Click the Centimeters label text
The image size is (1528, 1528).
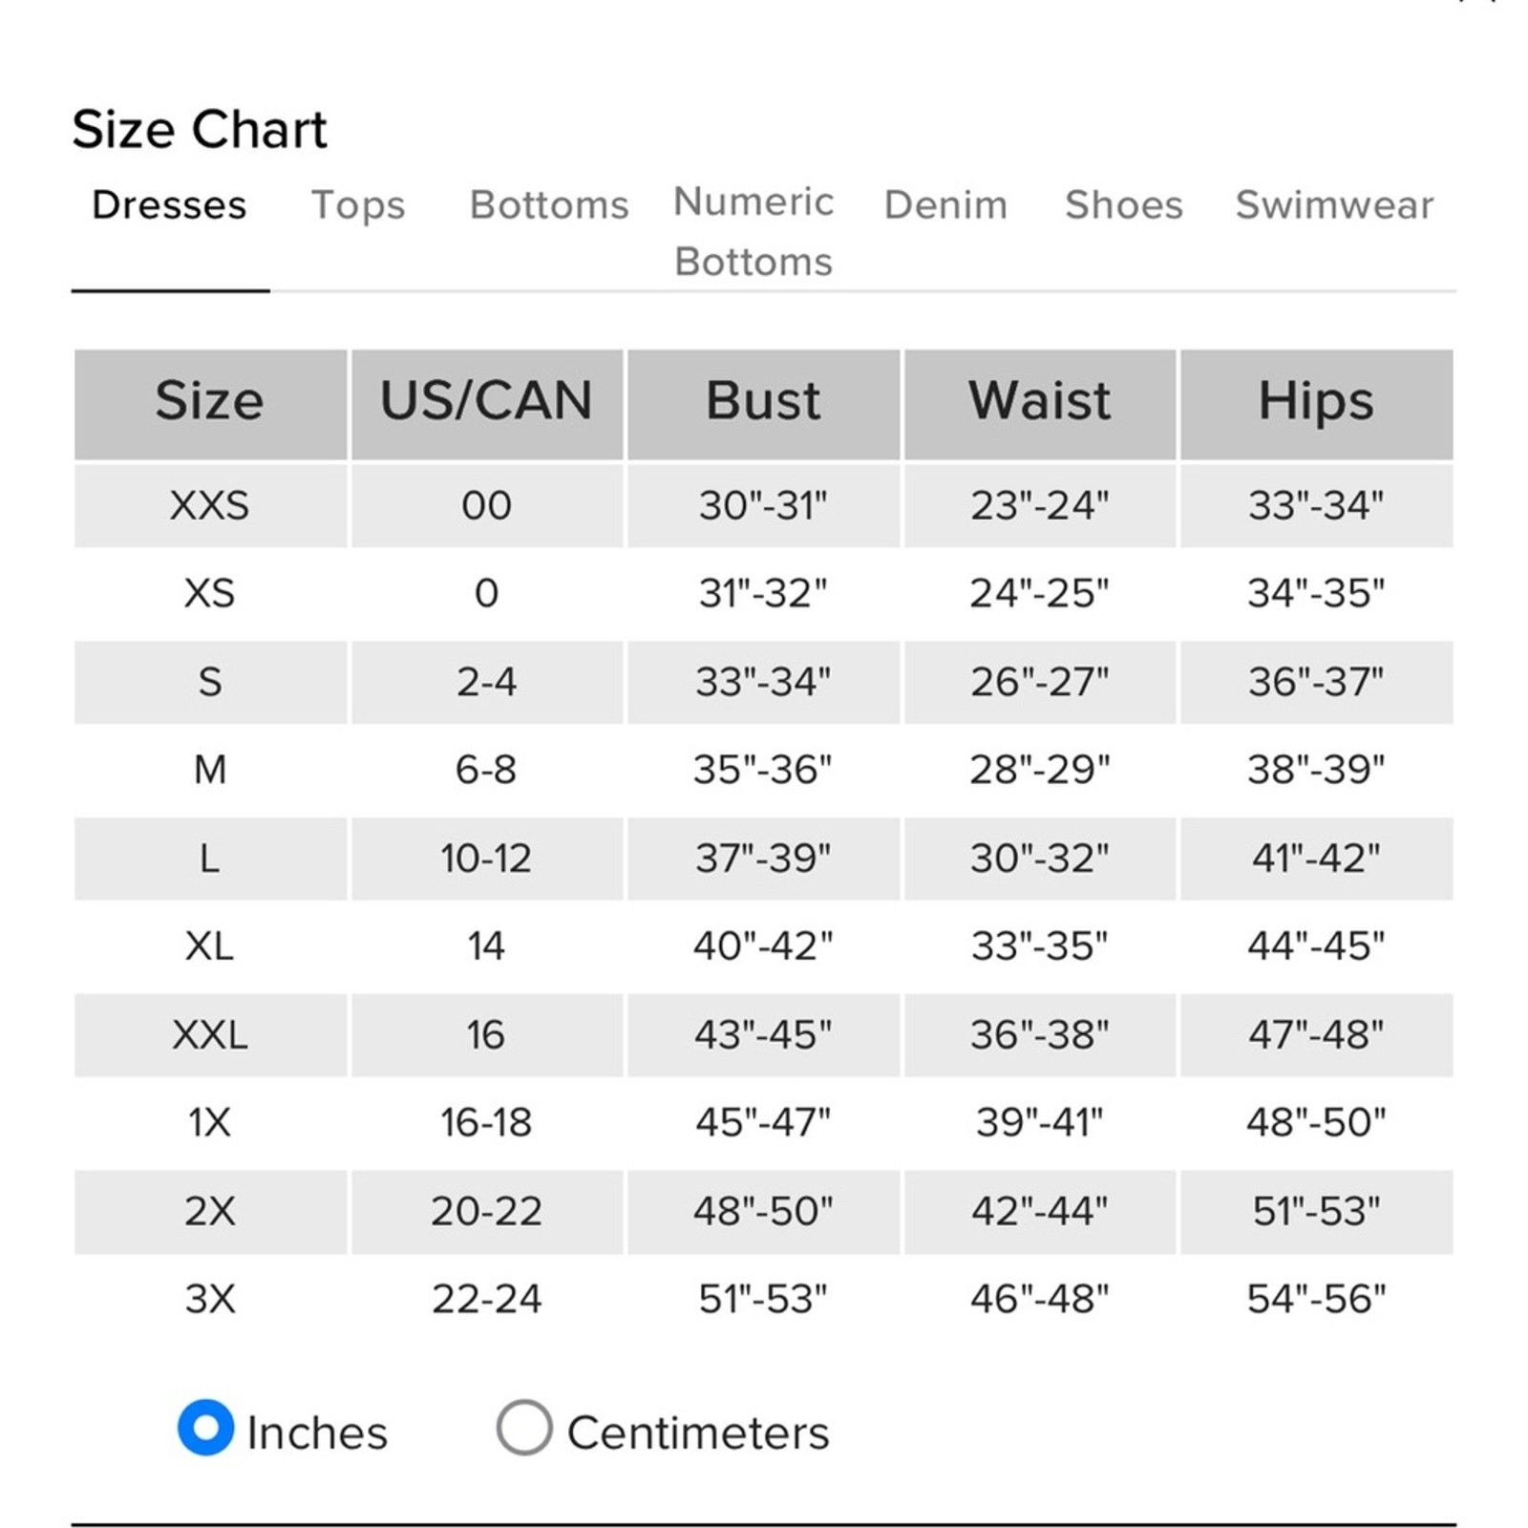tap(698, 1432)
